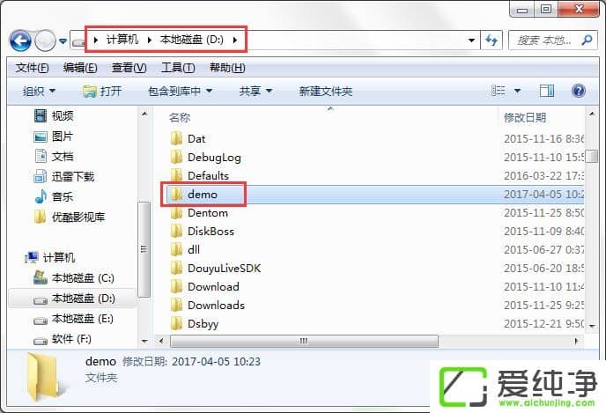Click the refresh icon beside address bar
Screen dimensions: 606x413
coord(491,41)
